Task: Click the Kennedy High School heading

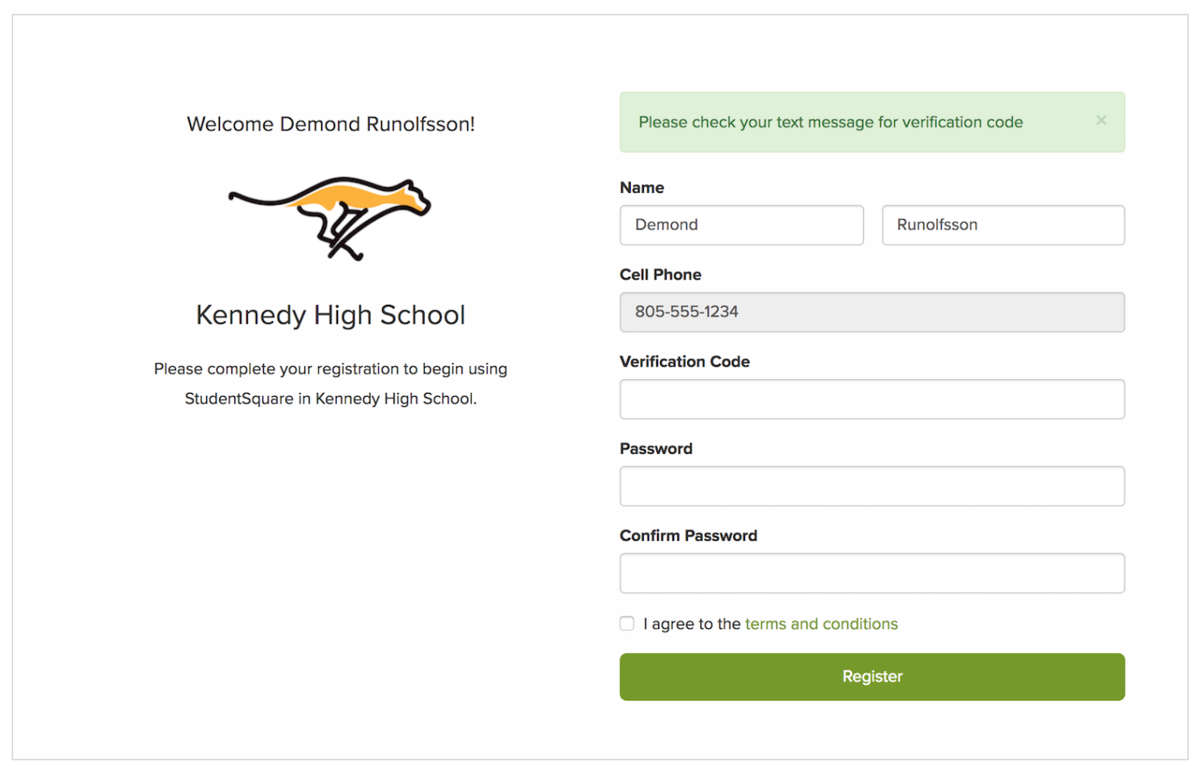Action: coord(330,315)
